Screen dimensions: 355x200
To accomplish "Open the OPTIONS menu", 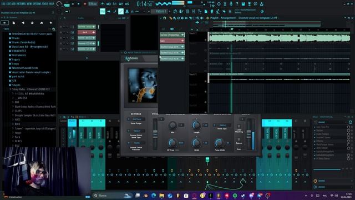I will tap(37, 4).
